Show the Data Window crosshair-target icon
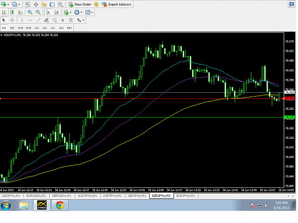Screen dimensions: 298x223 point(36,4)
